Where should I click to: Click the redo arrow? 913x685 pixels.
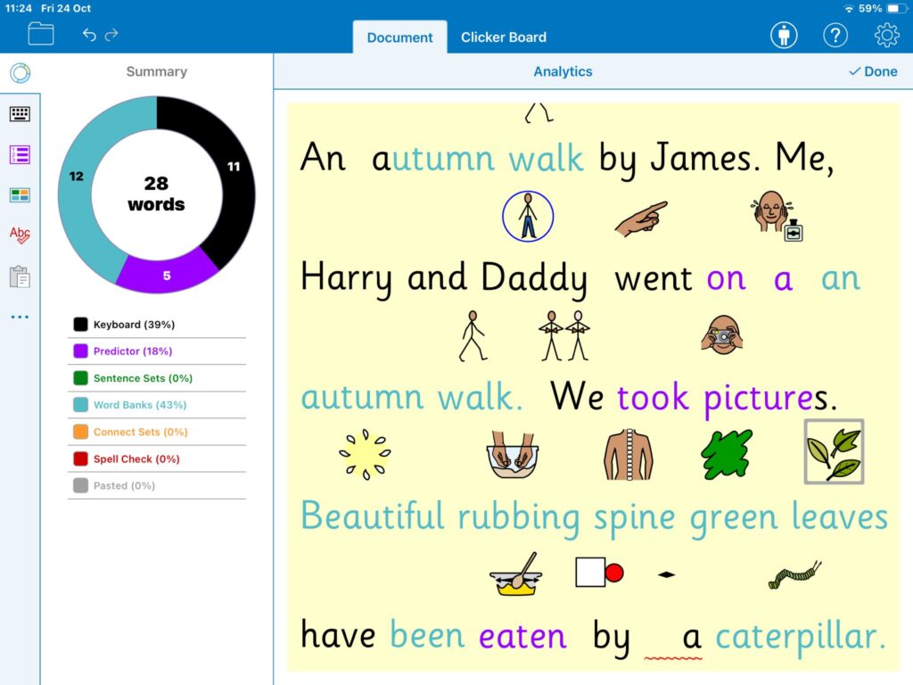pyautogui.click(x=111, y=35)
